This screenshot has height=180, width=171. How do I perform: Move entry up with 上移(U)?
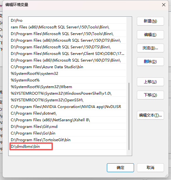click(x=150, y=82)
